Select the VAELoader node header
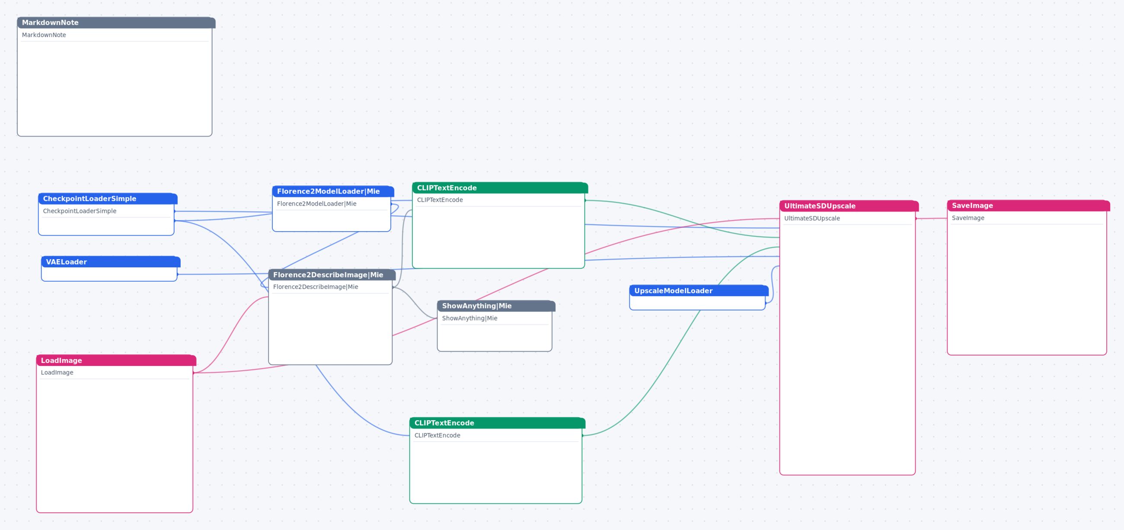The image size is (1124, 530). pos(111,262)
